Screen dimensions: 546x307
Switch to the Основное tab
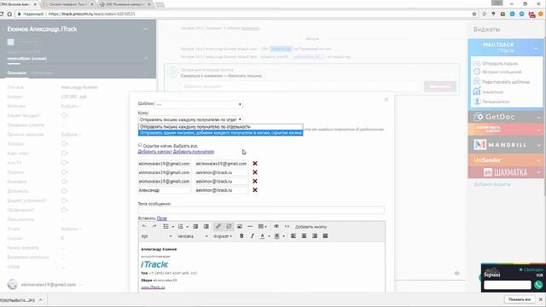pos(17,72)
